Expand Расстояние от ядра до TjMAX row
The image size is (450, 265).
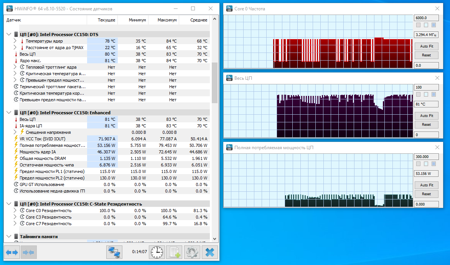(15, 47)
